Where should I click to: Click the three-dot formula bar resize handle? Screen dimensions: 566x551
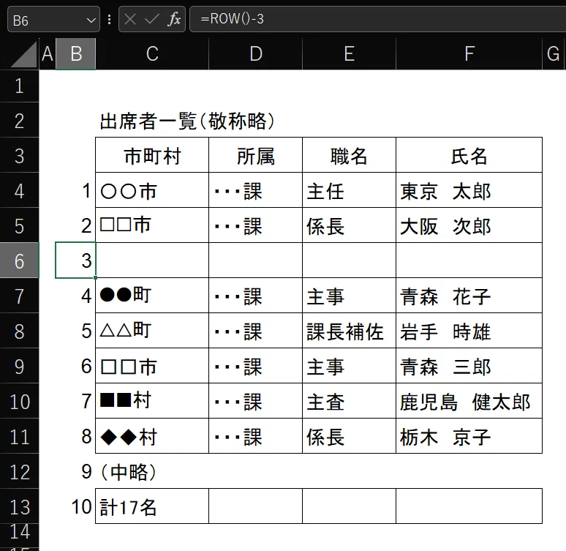[x=109, y=20]
